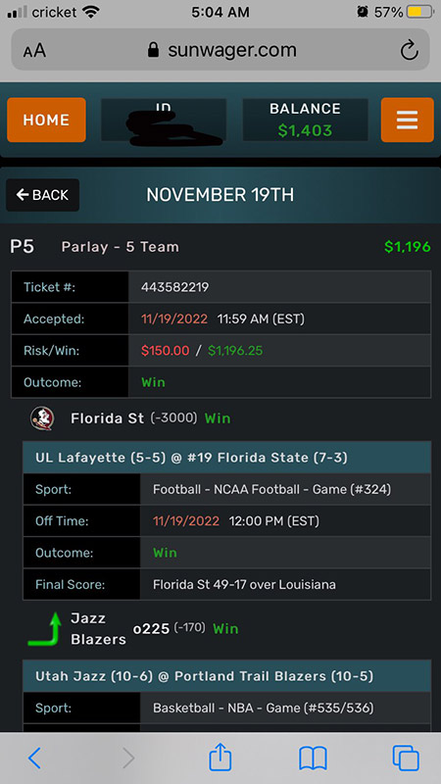
Task: Tap ticket number 443582219
Action: tap(175, 287)
